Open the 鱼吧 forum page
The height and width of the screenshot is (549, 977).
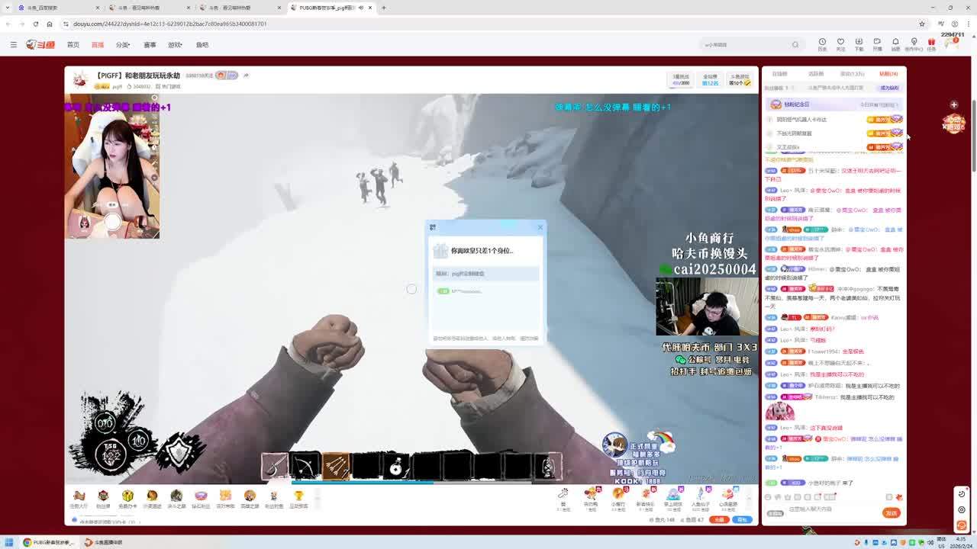[202, 45]
